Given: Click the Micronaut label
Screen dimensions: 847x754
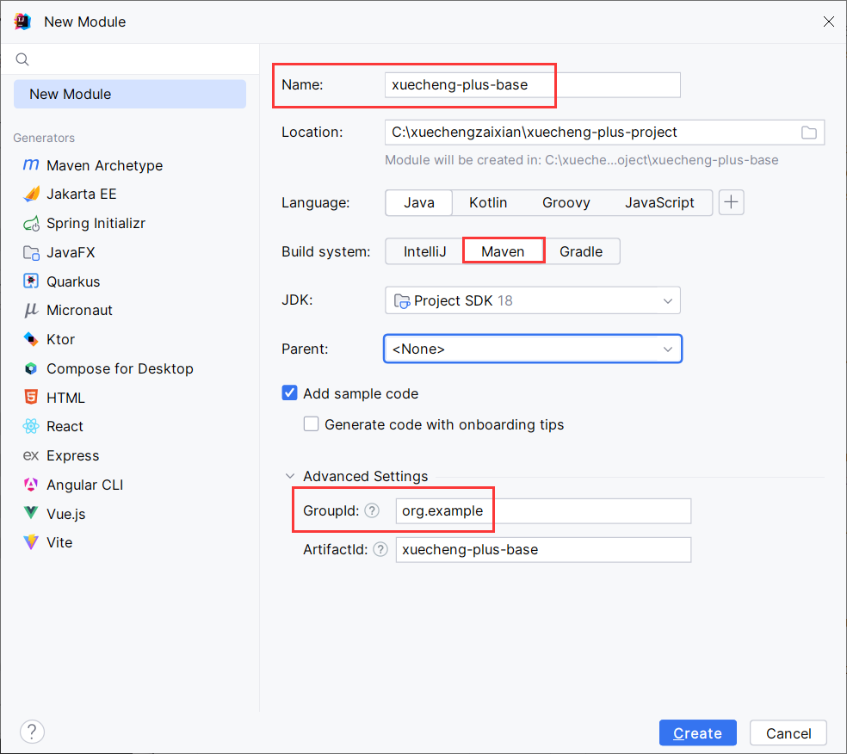Looking at the screenshot, I should tap(79, 310).
